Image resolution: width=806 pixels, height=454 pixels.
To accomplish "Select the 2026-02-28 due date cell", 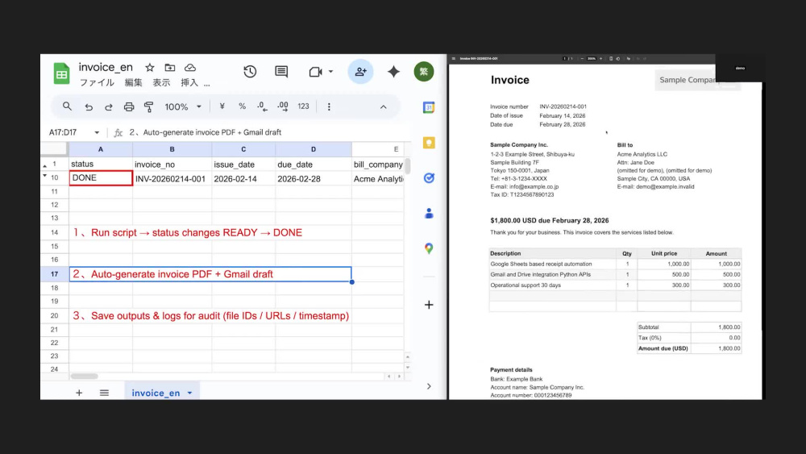I will point(314,178).
